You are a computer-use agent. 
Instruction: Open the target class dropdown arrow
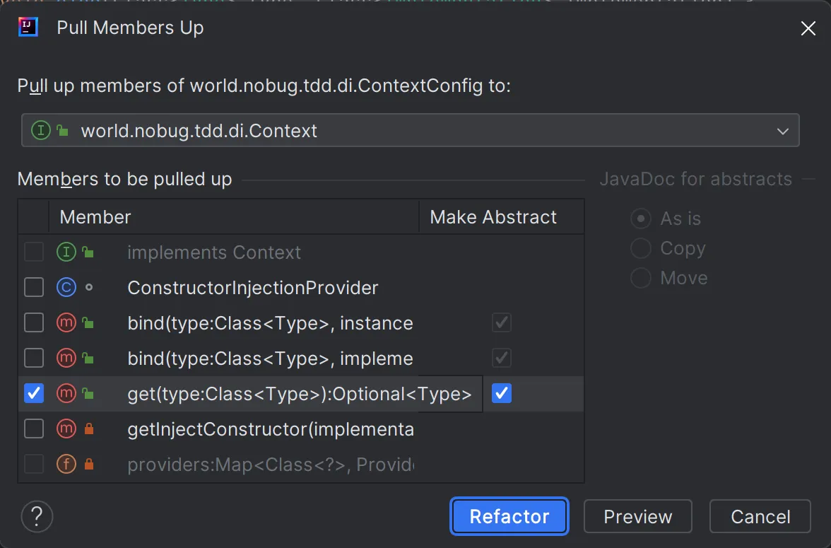click(x=782, y=131)
